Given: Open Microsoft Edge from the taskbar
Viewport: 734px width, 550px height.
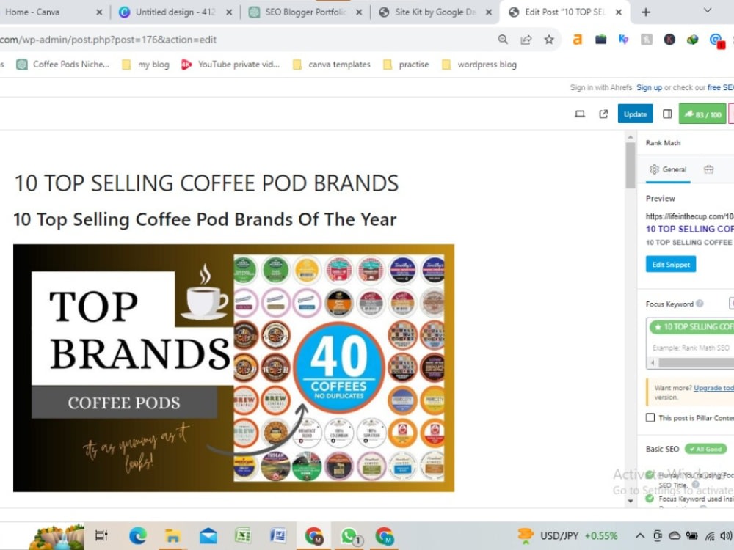Looking at the screenshot, I should tap(138, 535).
